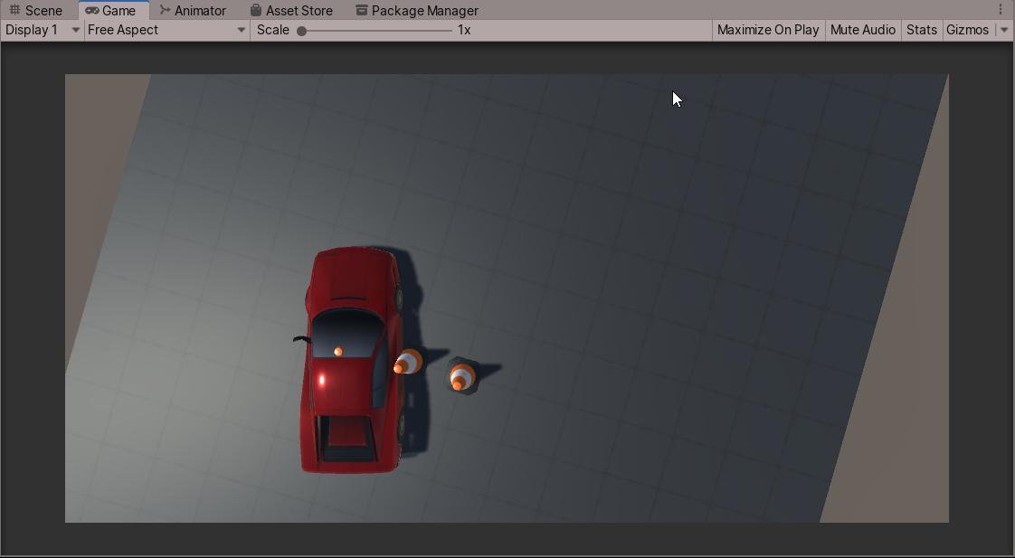Screen dimensions: 1015x558
Task: Toggle Gizmos display
Action: coord(968,30)
